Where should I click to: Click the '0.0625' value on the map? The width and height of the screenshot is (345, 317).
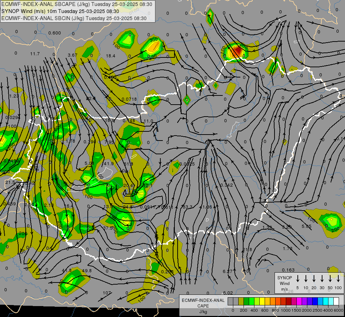[187, 164]
